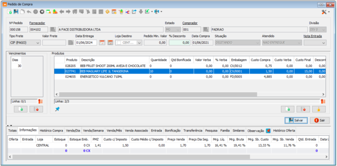The image size is (337, 166).
Task: Click the gray down arrow toolbar icon
Action: pos(141,12)
